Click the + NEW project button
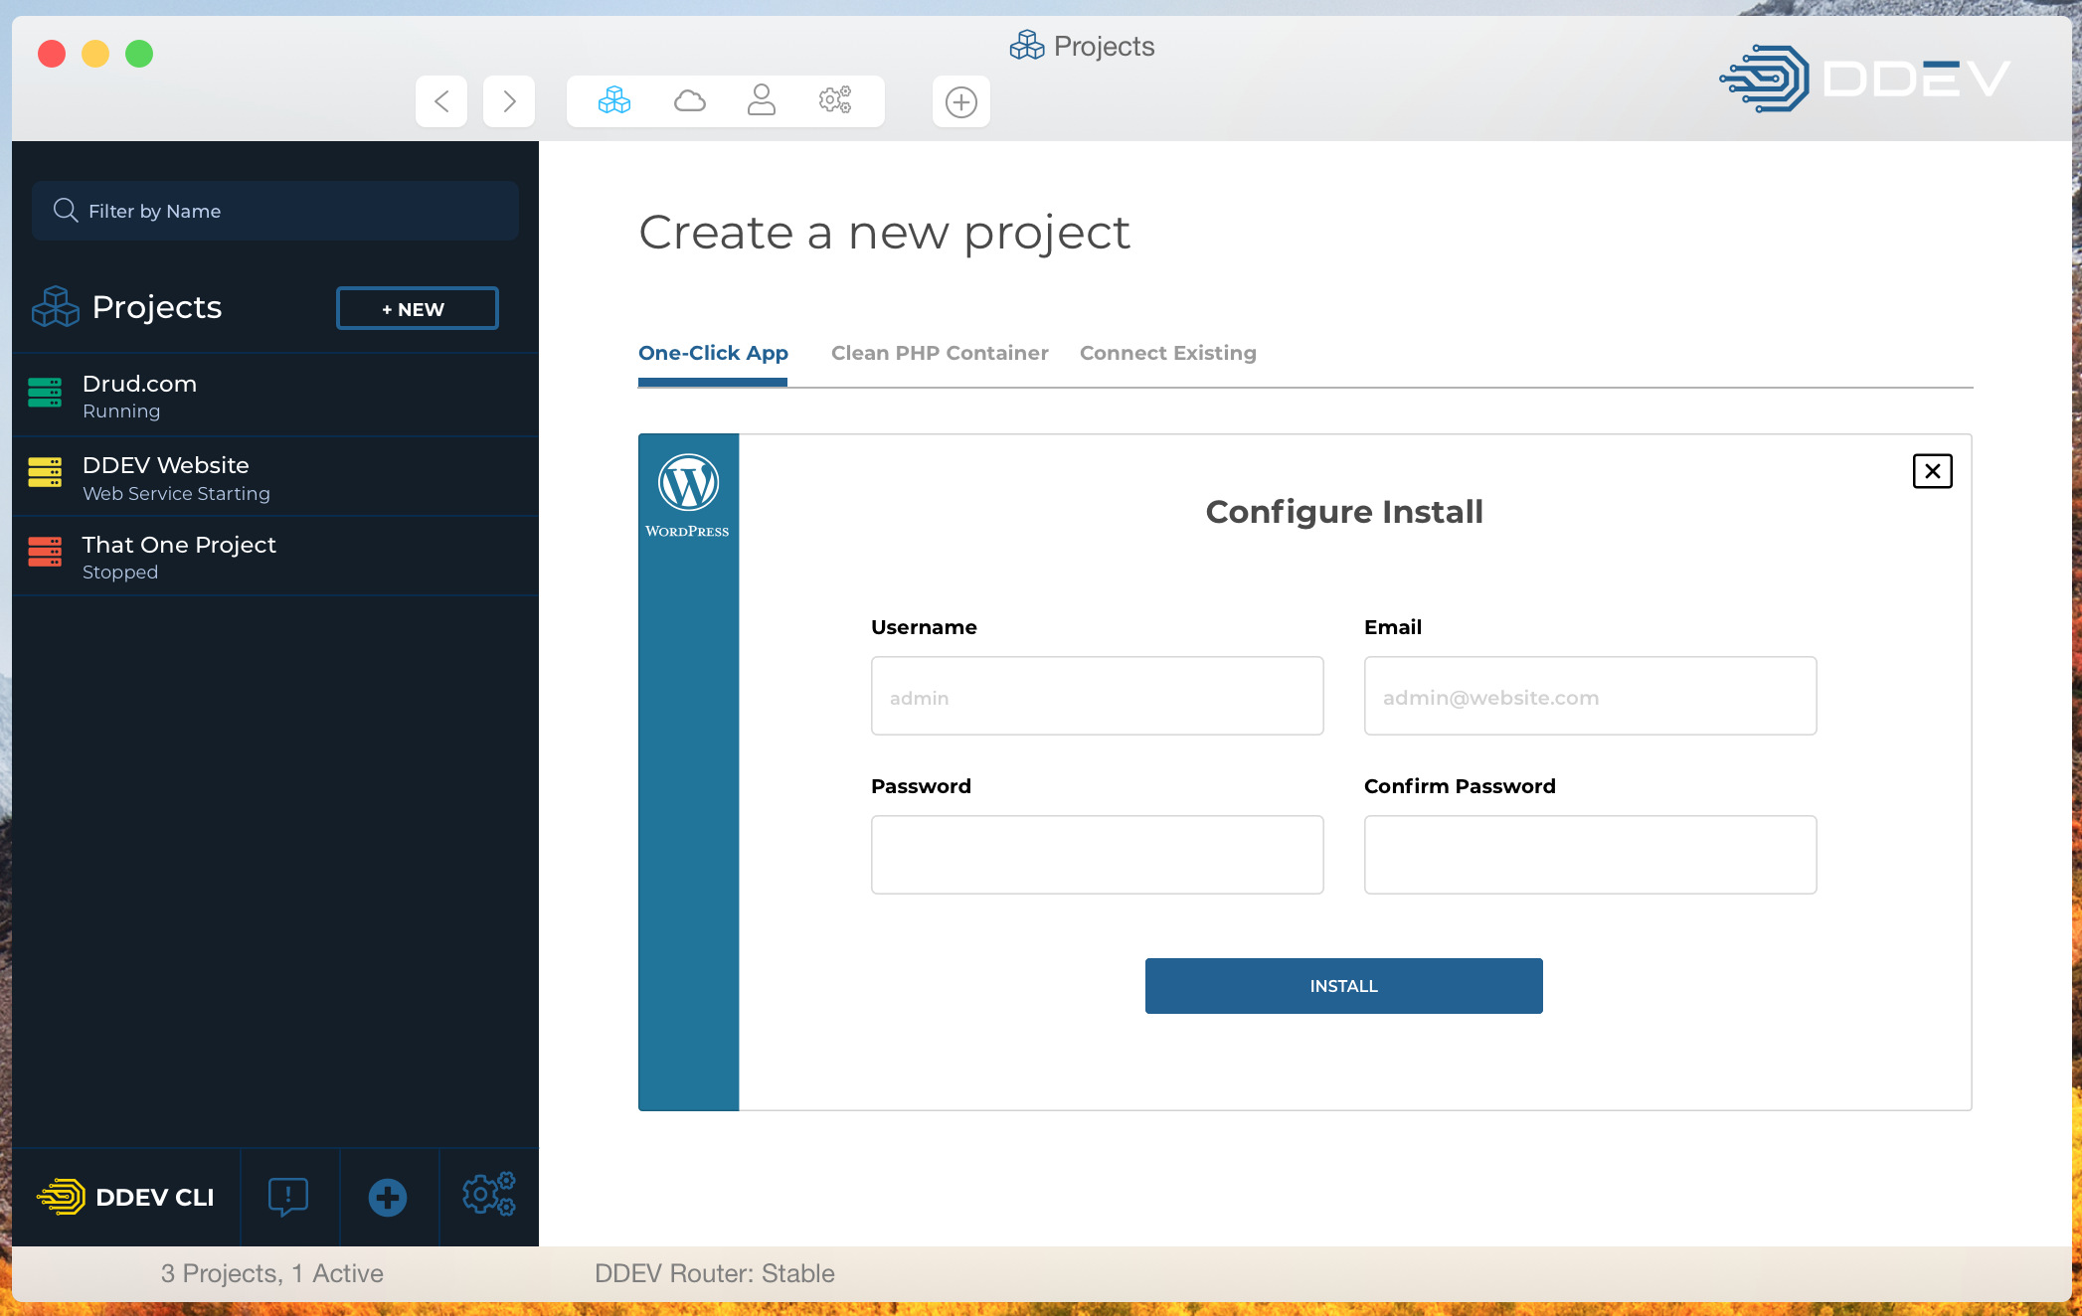Screen dimensions: 2082x1316 tap(417, 308)
